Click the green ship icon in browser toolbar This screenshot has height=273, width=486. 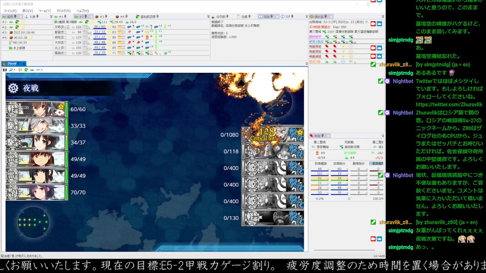[x=32, y=70]
